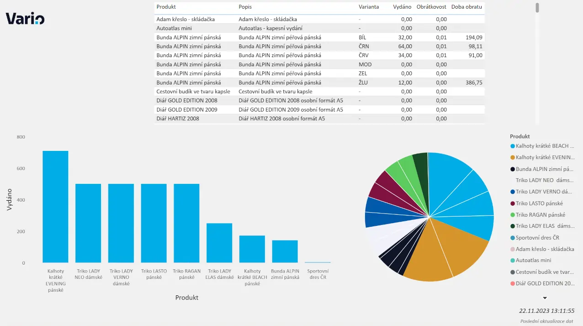
Task: Click the Vario logo
Action: tap(25, 19)
